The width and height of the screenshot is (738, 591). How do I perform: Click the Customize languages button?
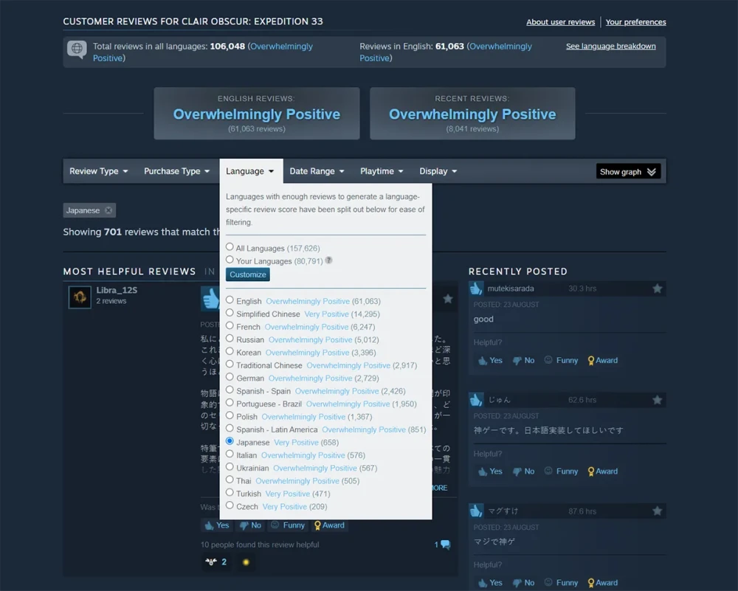tap(247, 274)
